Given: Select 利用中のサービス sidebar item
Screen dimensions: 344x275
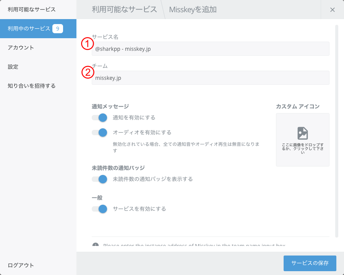Looking at the screenshot, I should 29,29.
